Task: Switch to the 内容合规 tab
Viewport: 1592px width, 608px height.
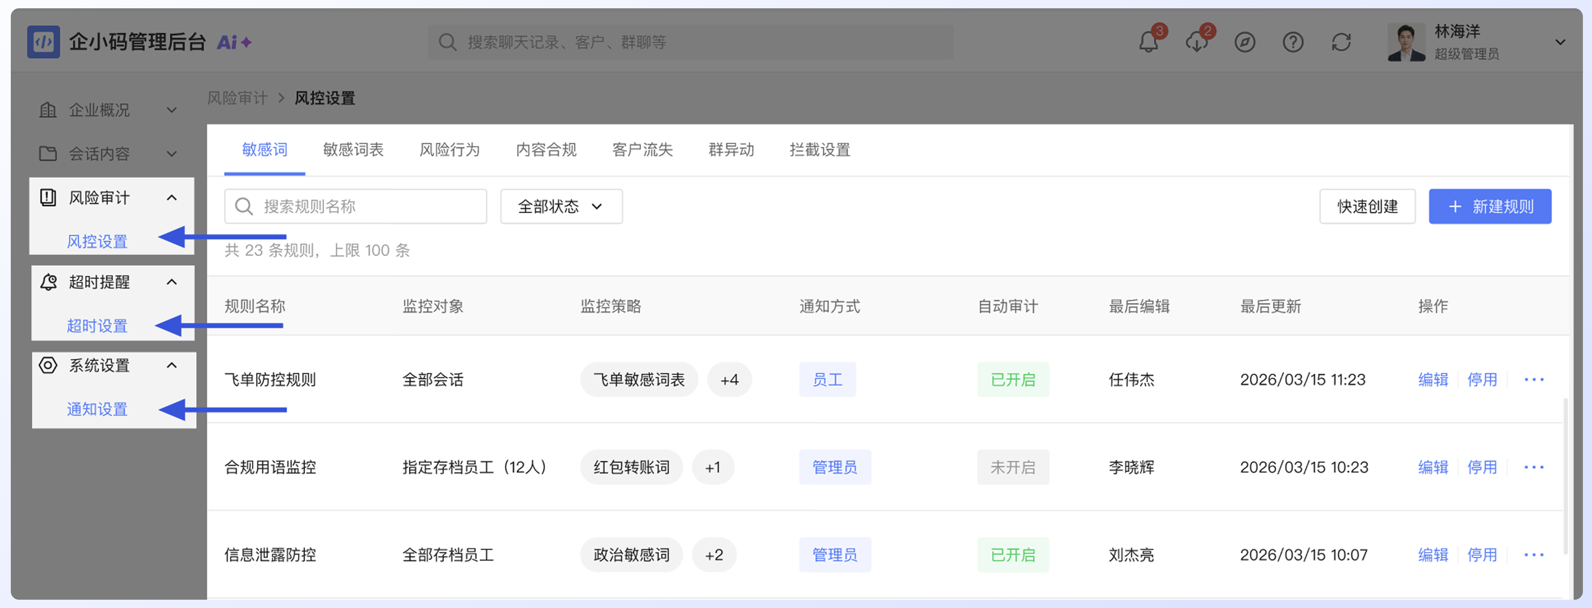Action: coord(546,149)
